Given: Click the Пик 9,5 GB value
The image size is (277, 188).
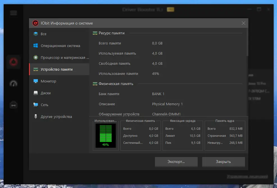Looking at the screenshot, I should pos(196,143).
